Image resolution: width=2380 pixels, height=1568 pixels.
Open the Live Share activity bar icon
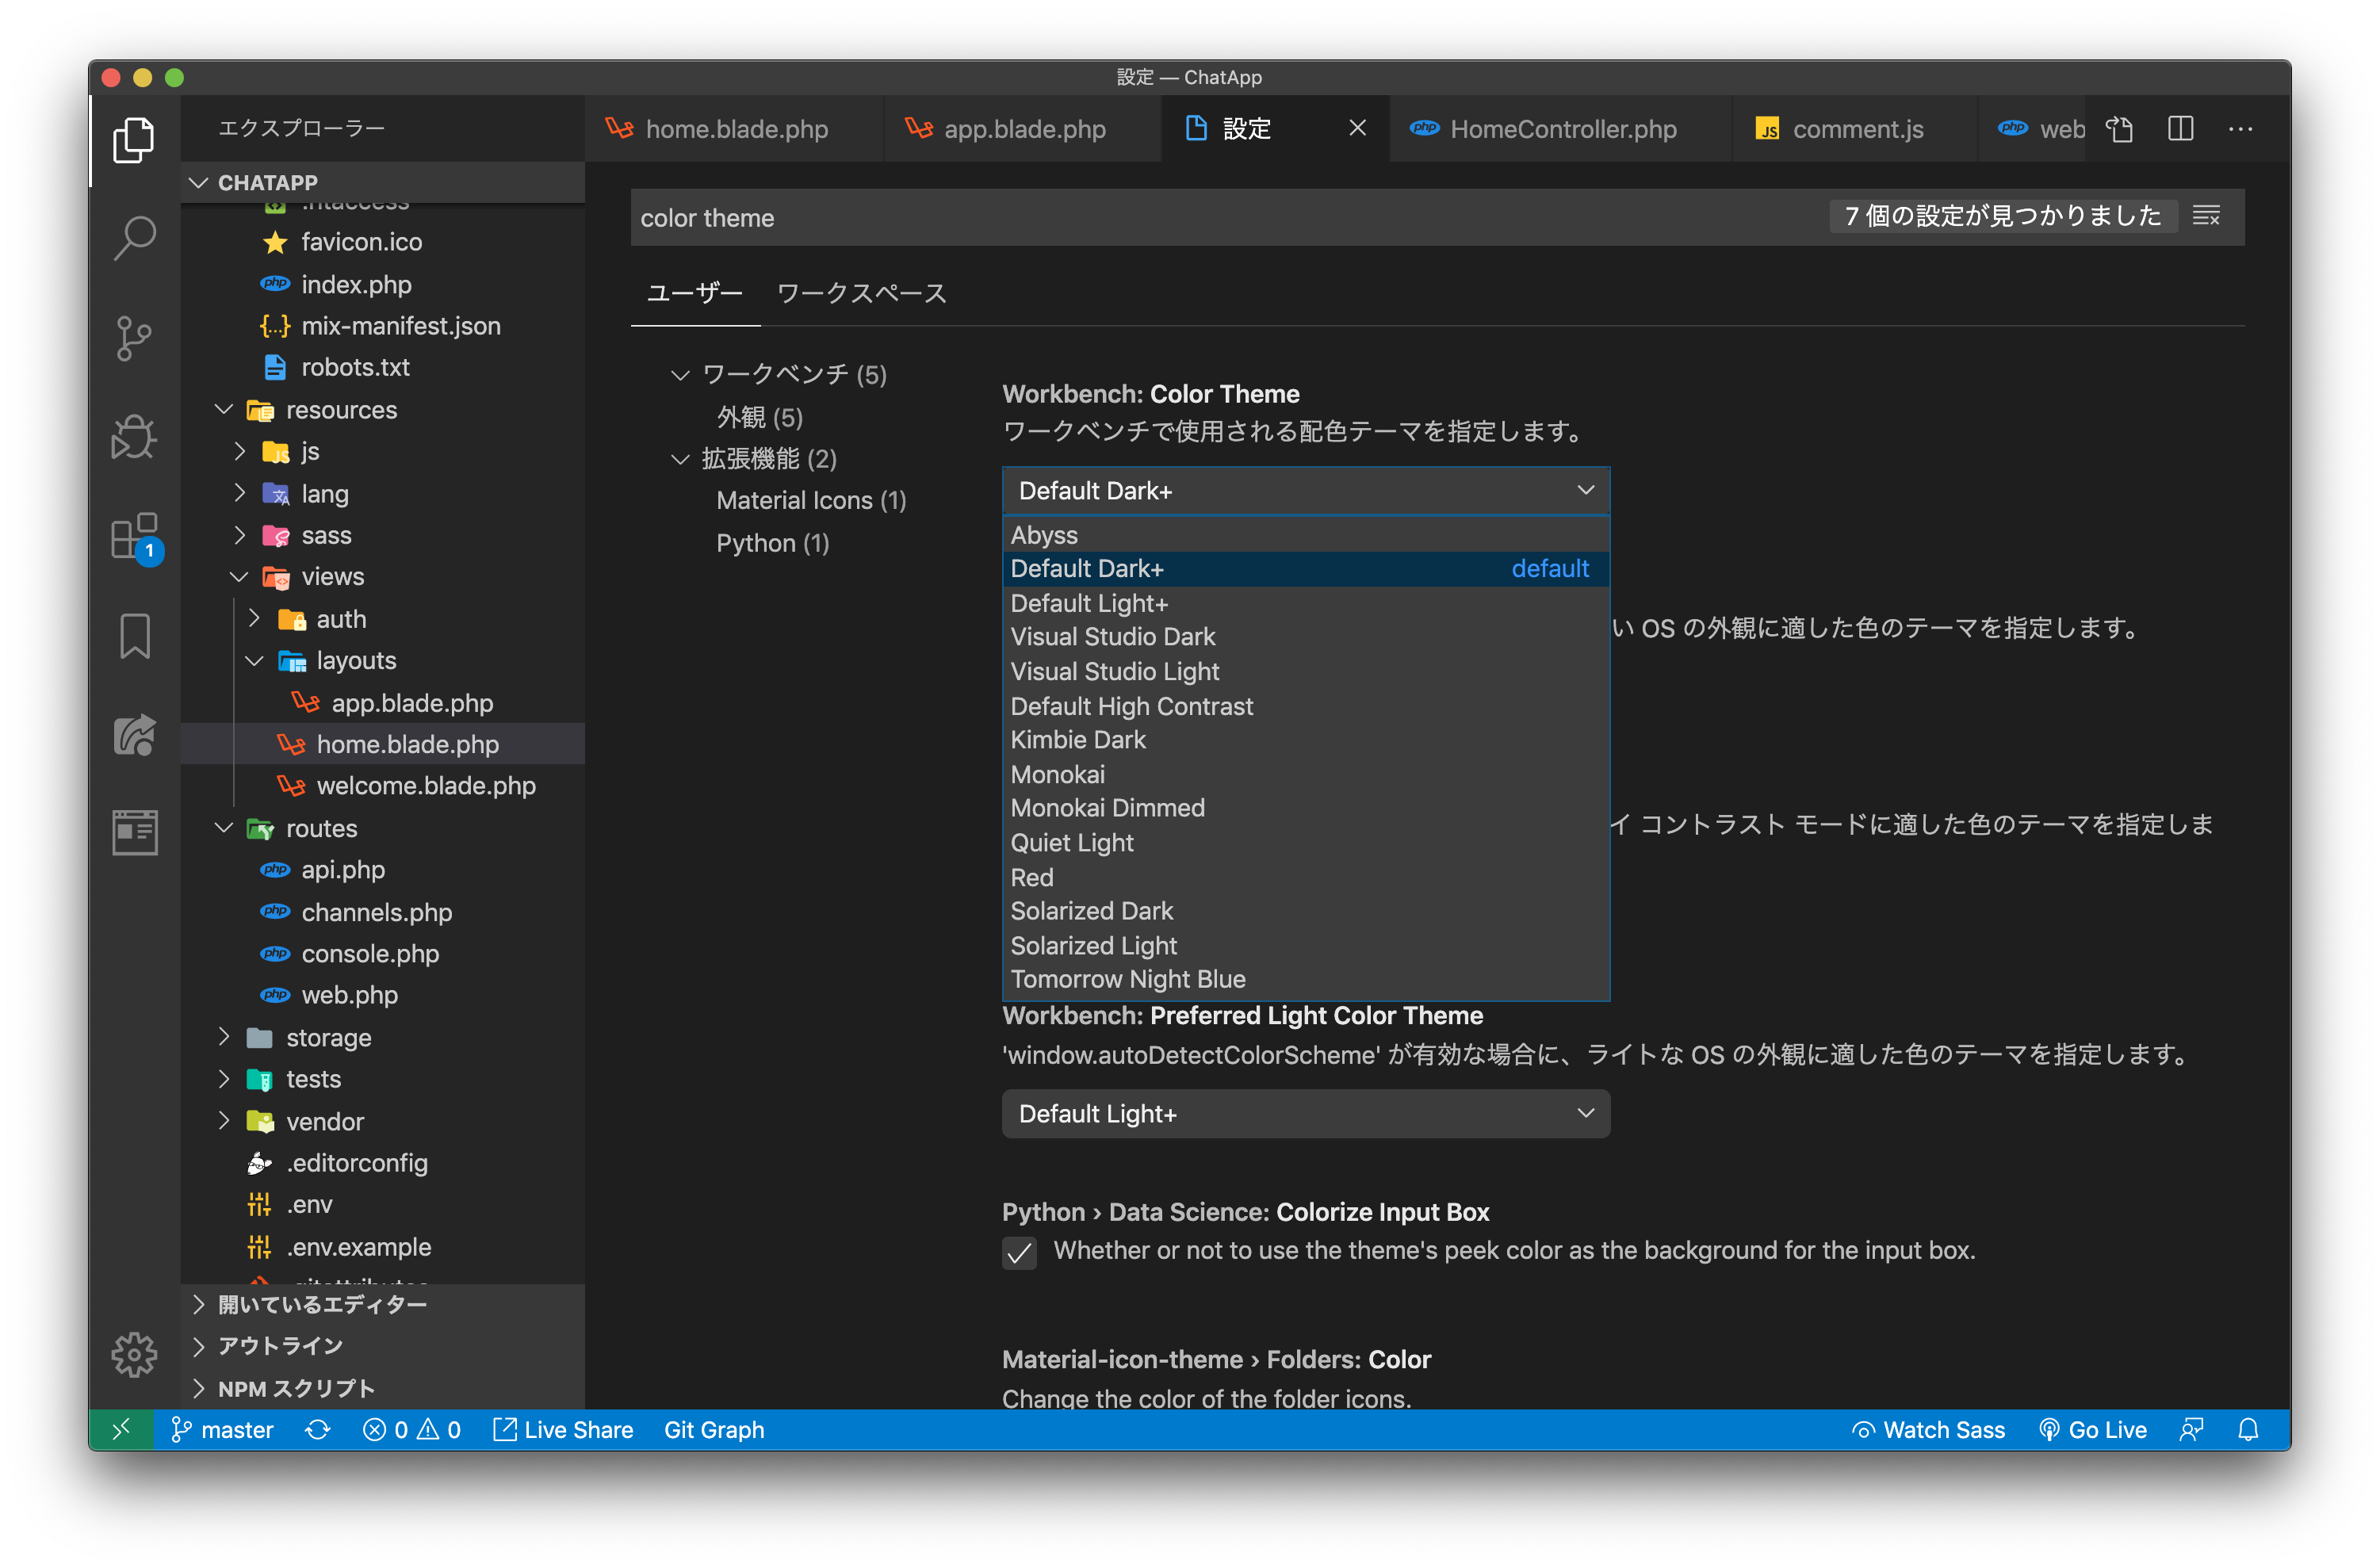click(x=134, y=735)
